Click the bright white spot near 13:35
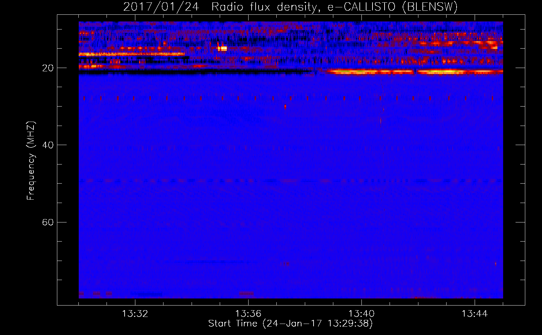 (x=222, y=49)
